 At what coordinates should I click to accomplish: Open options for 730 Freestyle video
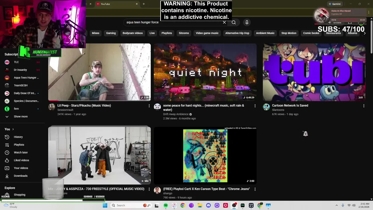[149, 189]
